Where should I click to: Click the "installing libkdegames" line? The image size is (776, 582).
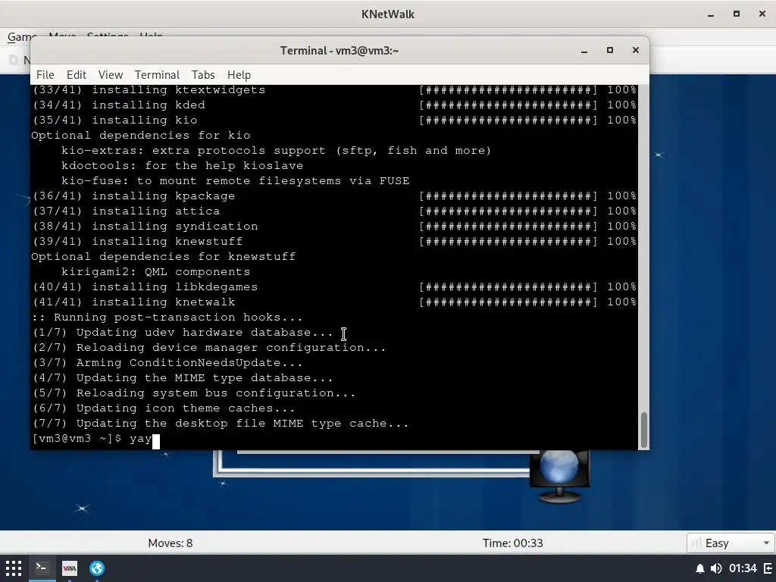click(334, 287)
